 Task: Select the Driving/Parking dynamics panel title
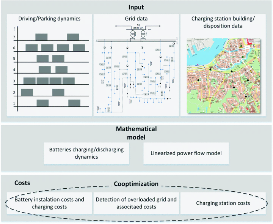pyautogui.click(x=50, y=18)
